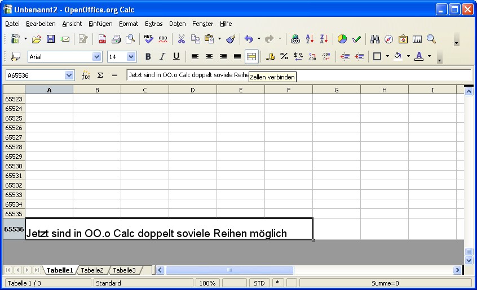The height and width of the screenshot is (290, 477).
Task: Open Function Wizard f(x) icon
Action: click(86, 75)
